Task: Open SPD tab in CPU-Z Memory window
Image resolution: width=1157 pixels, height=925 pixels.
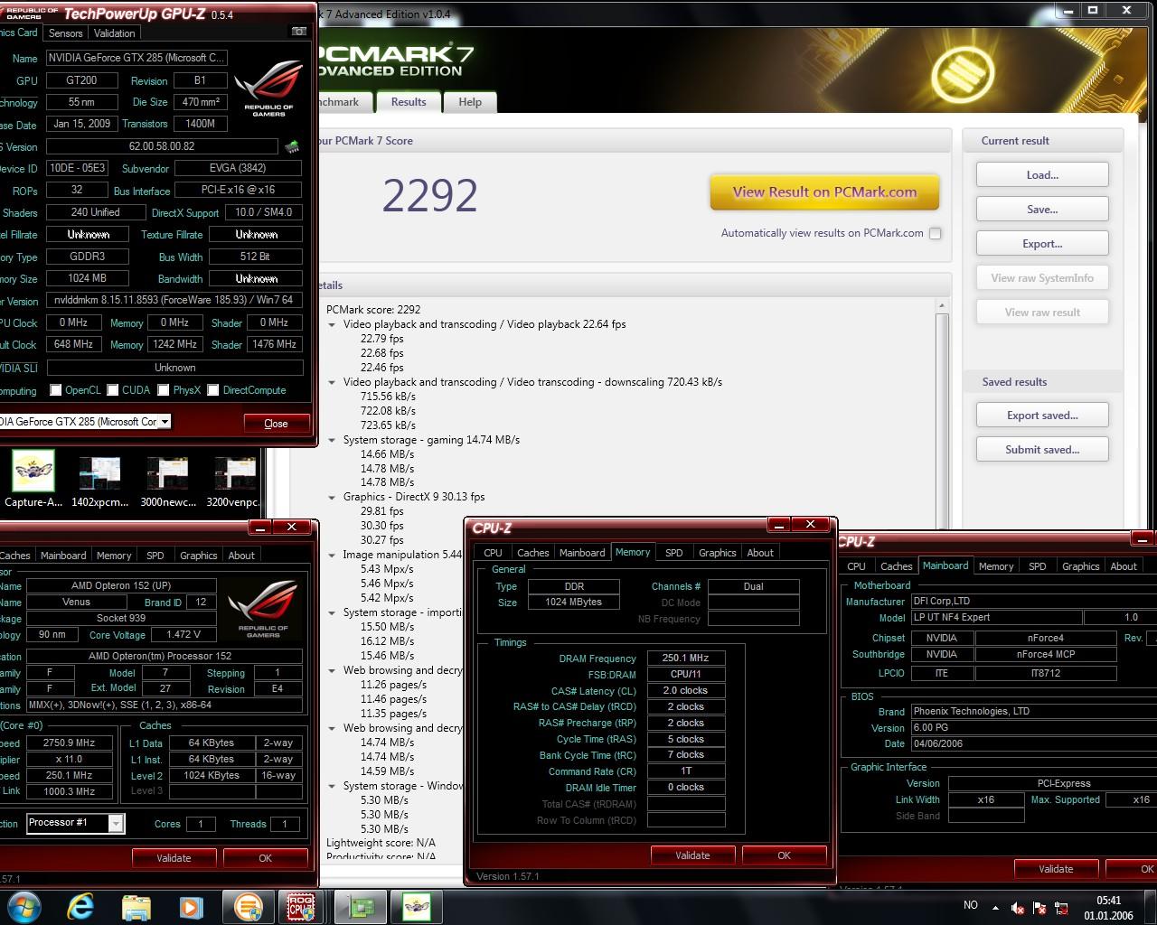Action: coord(674,553)
